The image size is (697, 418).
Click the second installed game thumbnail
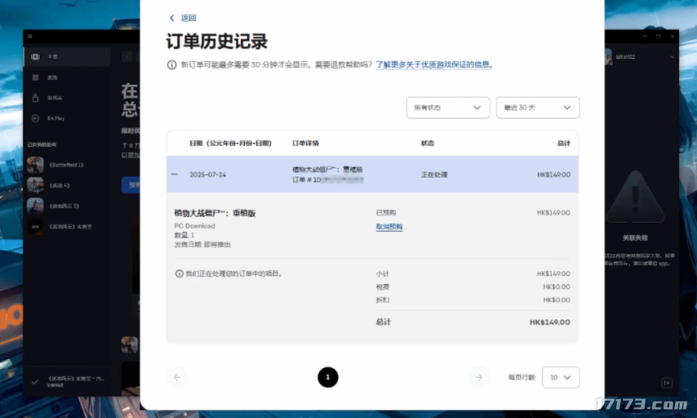tap(35, 185)
